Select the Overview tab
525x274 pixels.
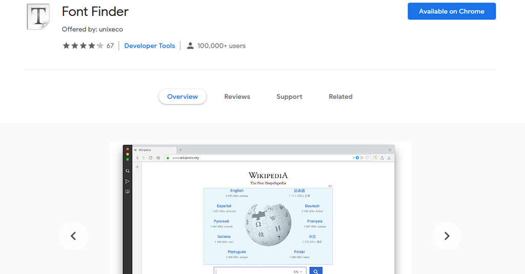coord(183,96)
